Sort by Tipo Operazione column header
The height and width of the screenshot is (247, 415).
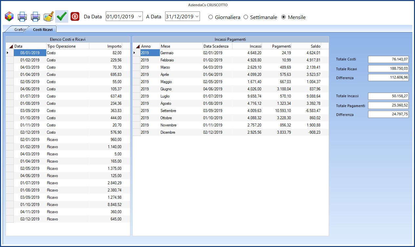[67, 46]
